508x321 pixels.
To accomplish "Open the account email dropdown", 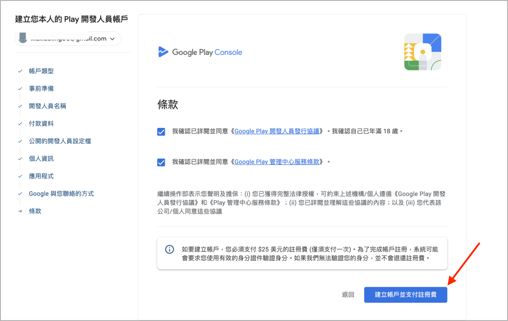I will pyautogui.click(x=68, y=39).
